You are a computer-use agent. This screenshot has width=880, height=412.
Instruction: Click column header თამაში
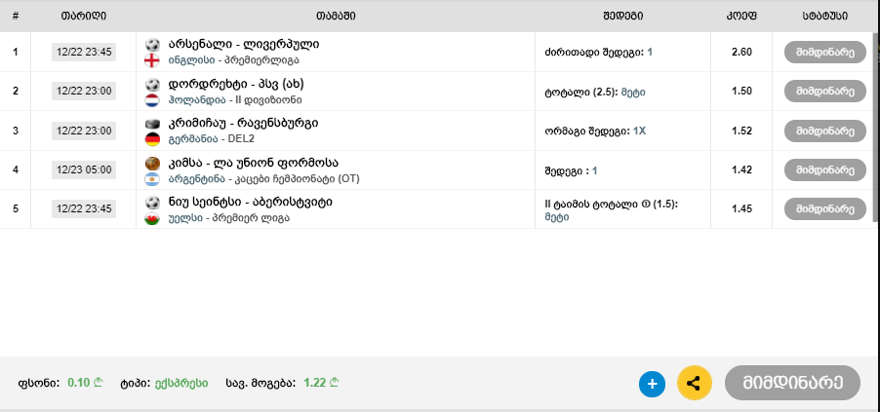tap(336, 16)
